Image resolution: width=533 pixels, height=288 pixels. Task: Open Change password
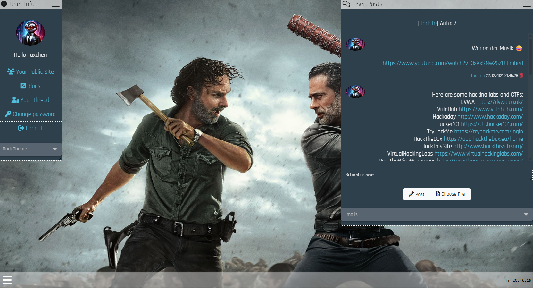(x=30, y=114)
